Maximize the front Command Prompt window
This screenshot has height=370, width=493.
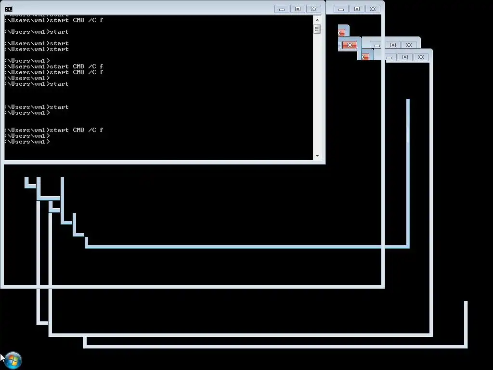point(298,9)
